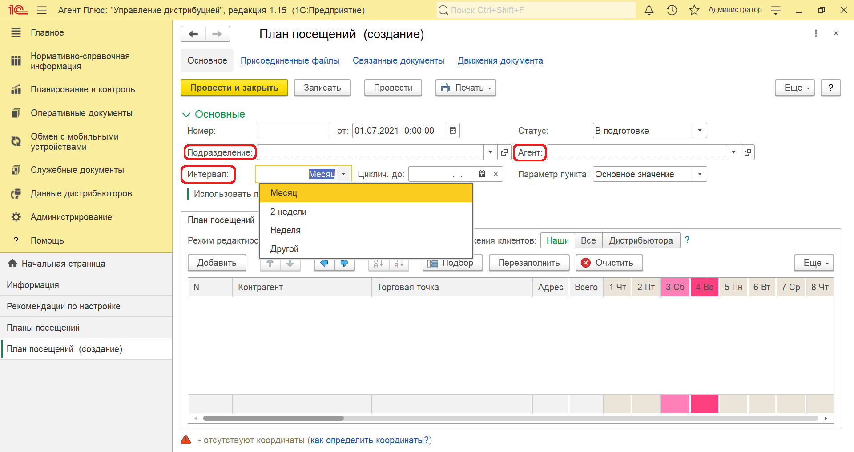854x452 pixels.
Task: Click the Номер input field
Action: (x=294, y=131)
